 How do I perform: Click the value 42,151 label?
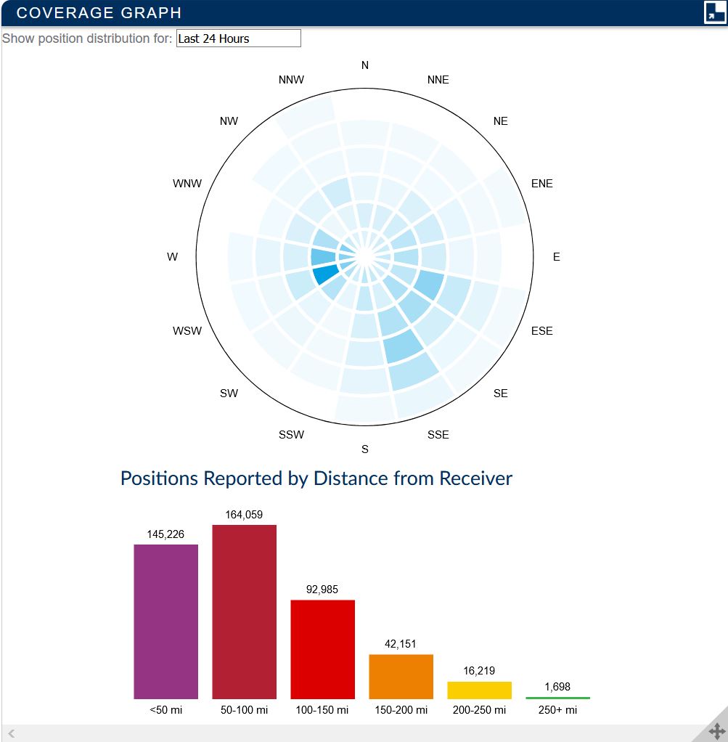[x=400, y=643]
